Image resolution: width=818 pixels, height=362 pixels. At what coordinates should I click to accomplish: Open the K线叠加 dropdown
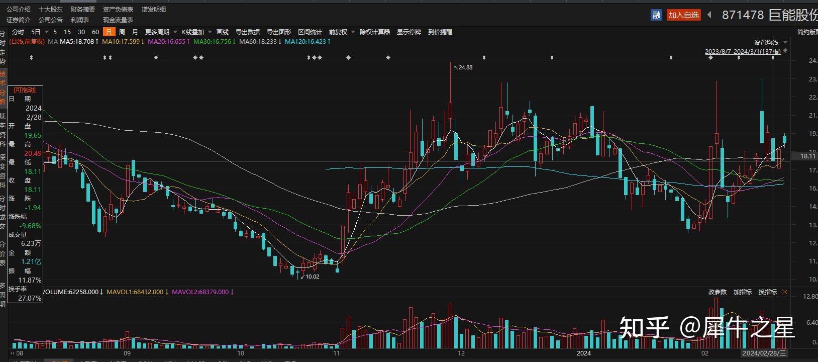[210, 32]
